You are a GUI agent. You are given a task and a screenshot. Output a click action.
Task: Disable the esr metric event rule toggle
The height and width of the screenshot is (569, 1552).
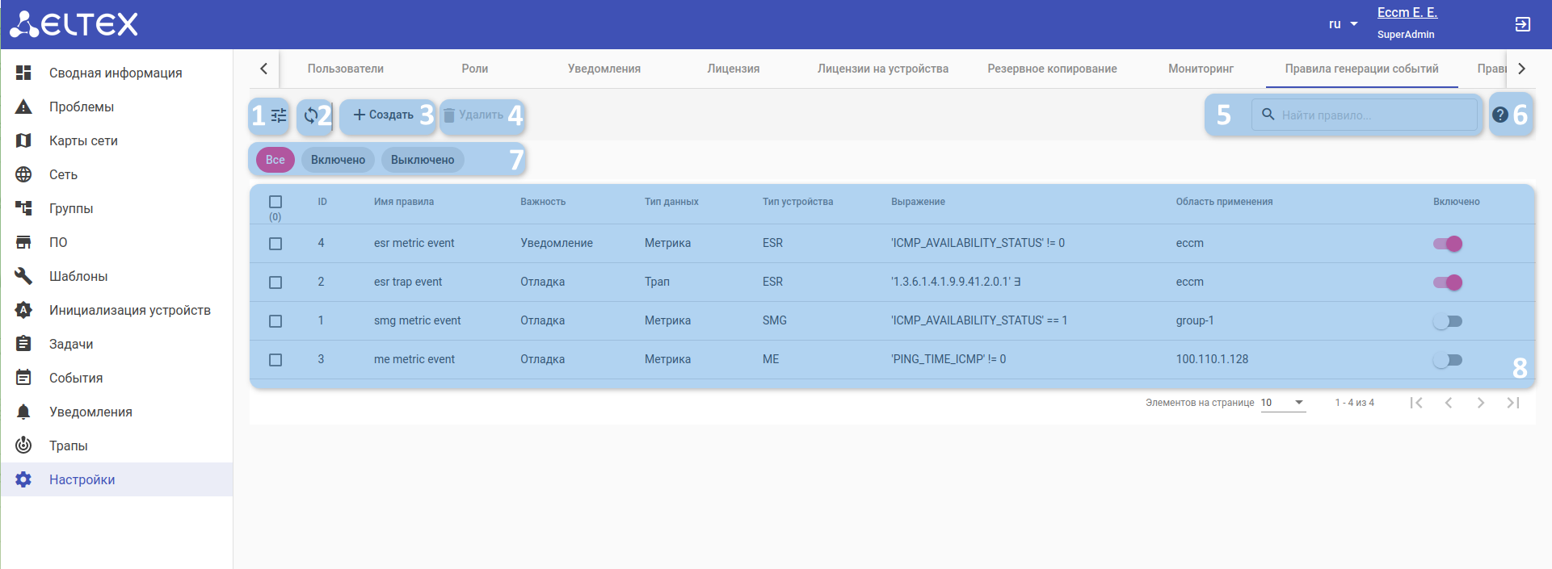pyautogui.click(x=1448, y=244)
